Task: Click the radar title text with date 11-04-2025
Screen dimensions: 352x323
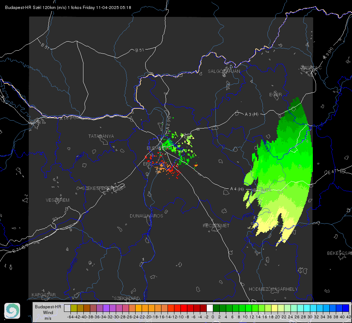Action: (68, 8)
